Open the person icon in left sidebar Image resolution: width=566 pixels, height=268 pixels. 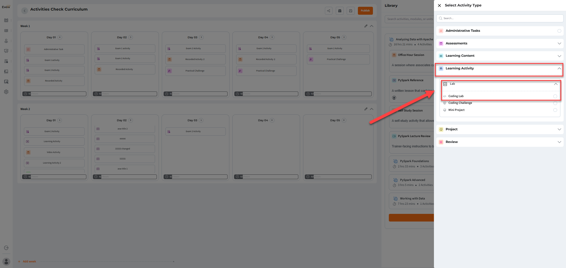(6, 41)
